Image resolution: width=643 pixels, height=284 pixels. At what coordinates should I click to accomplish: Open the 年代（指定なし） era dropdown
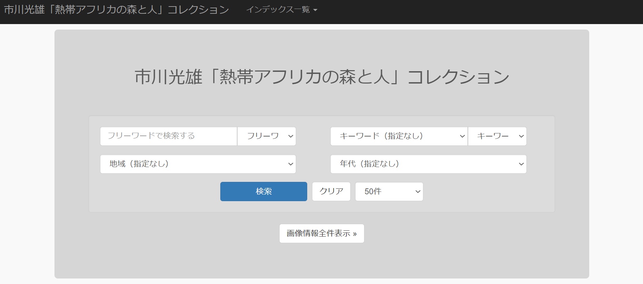coord(428,164)
